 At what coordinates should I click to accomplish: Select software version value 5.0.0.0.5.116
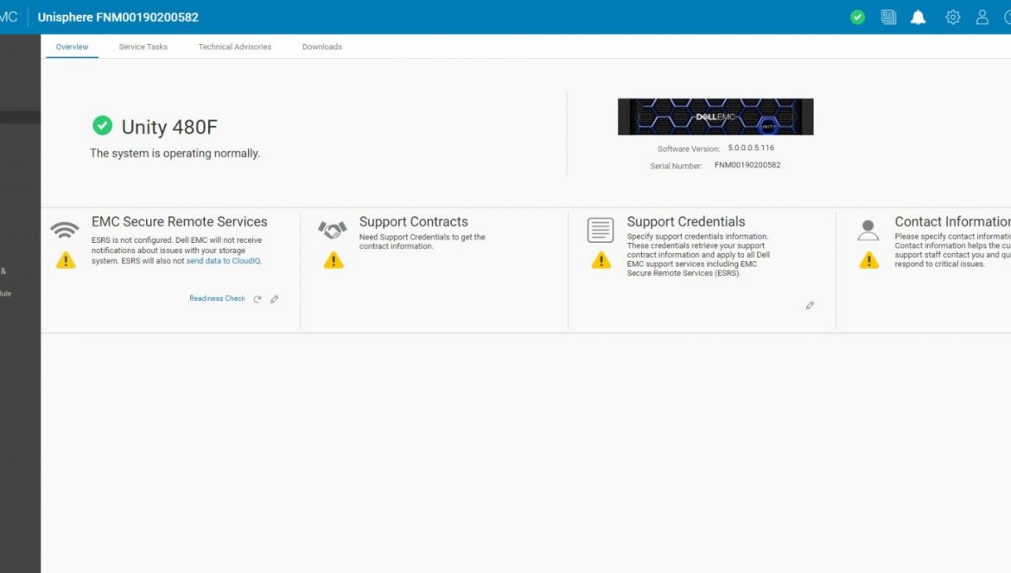[751, 148]
